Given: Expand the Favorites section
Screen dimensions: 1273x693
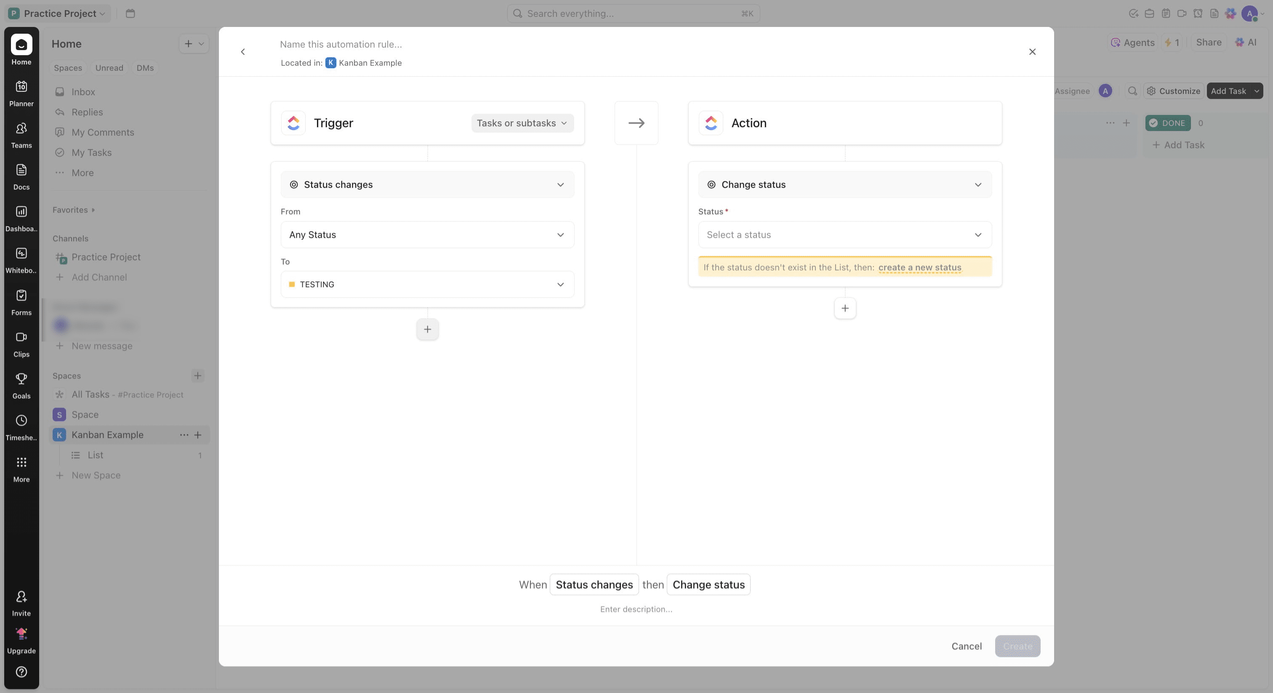Looking at the screenshot, I should pos(74,210).
